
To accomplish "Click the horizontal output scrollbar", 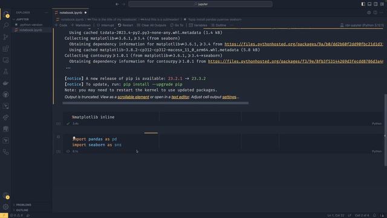I will point(155,103).
